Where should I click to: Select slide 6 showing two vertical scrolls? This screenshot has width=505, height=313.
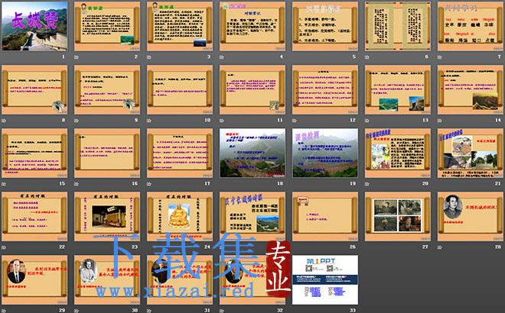pos(398,26)
